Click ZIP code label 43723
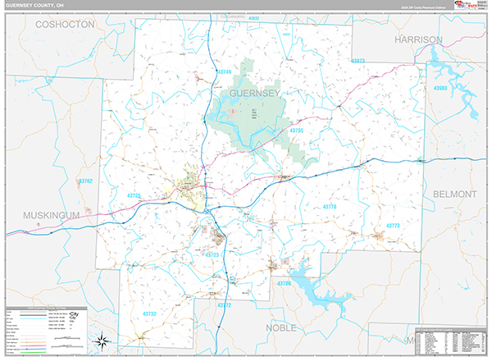Image resolution: width=492 pixels, height=357 pixels. click(212, 255)
